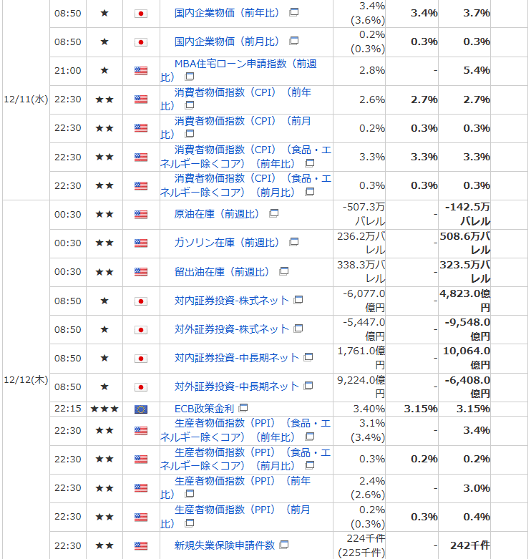Select result value -6,408.0億円
The height and width of the screenshot is (559, 531).
467,387
